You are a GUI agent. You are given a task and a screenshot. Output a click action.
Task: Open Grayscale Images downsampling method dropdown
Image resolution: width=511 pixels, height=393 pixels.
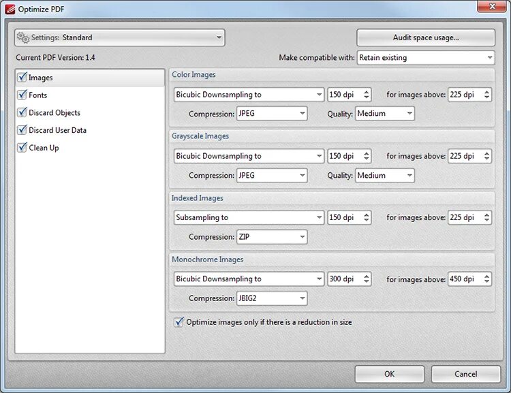point(249,156)
